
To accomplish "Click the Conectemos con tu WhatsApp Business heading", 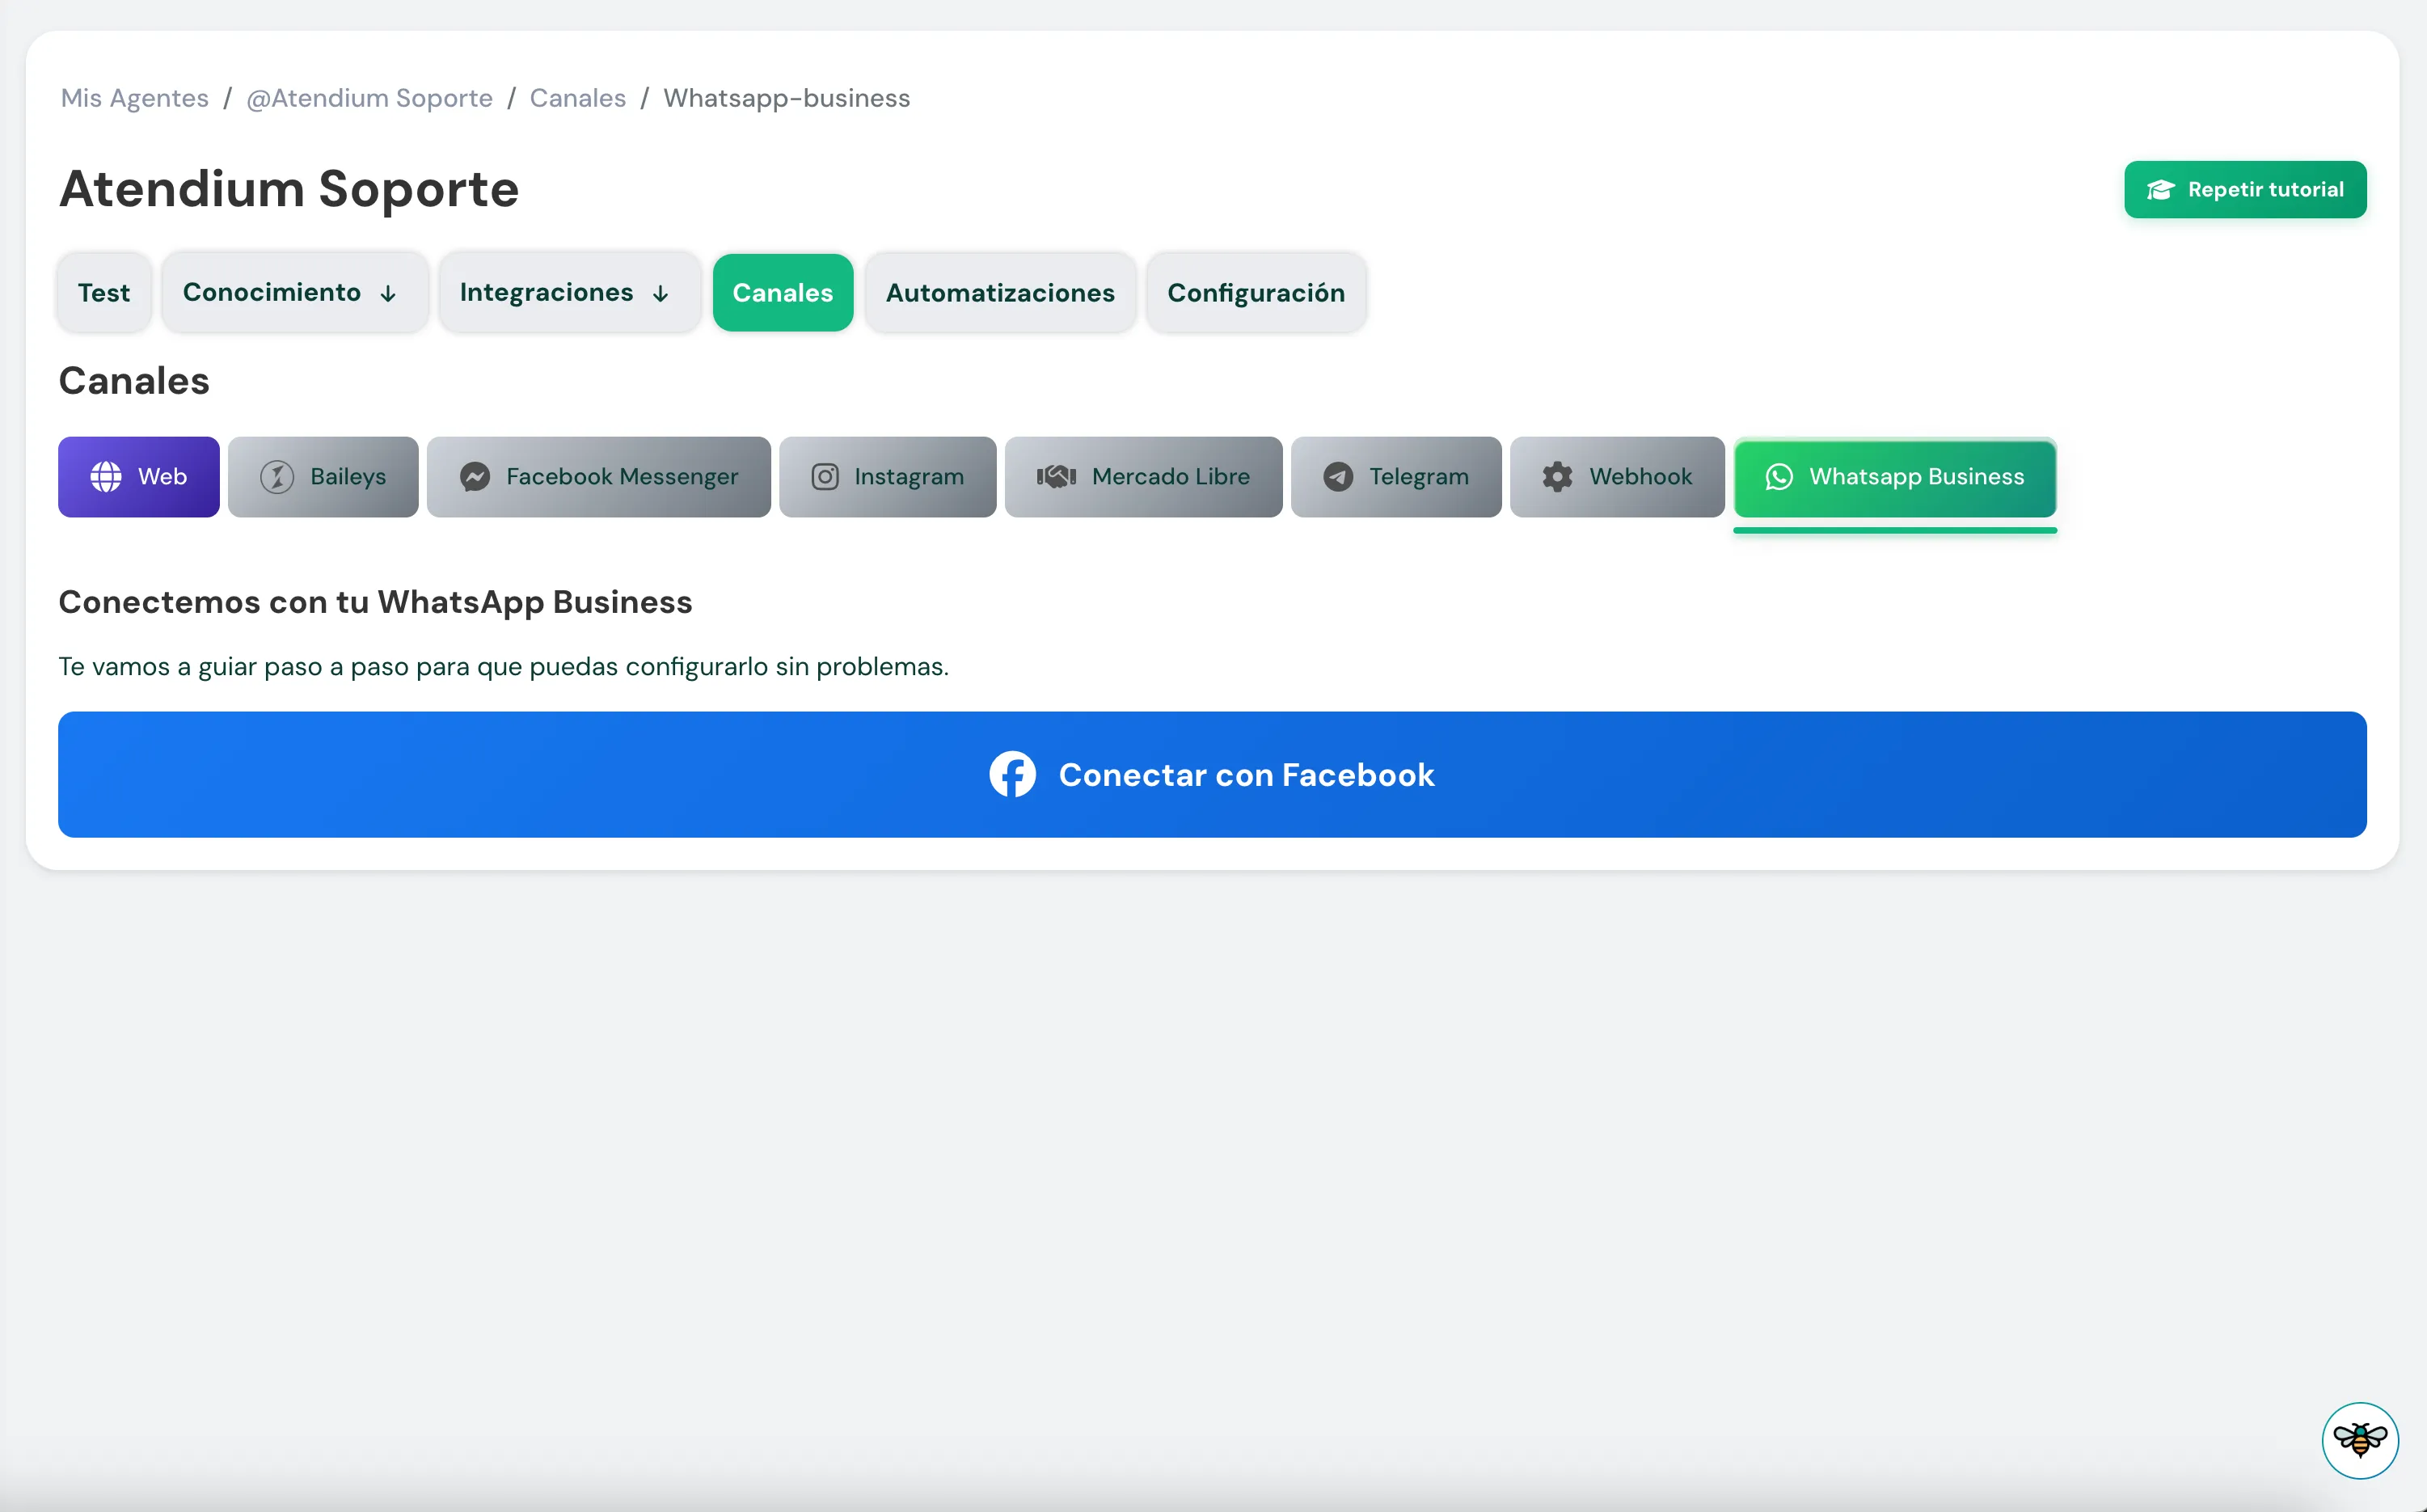I will 375,602.
